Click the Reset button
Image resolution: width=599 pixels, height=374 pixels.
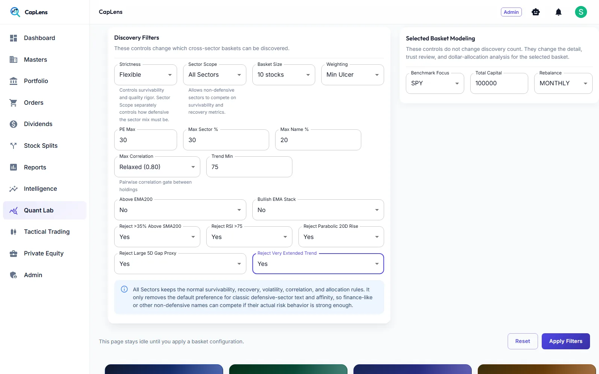523,341
